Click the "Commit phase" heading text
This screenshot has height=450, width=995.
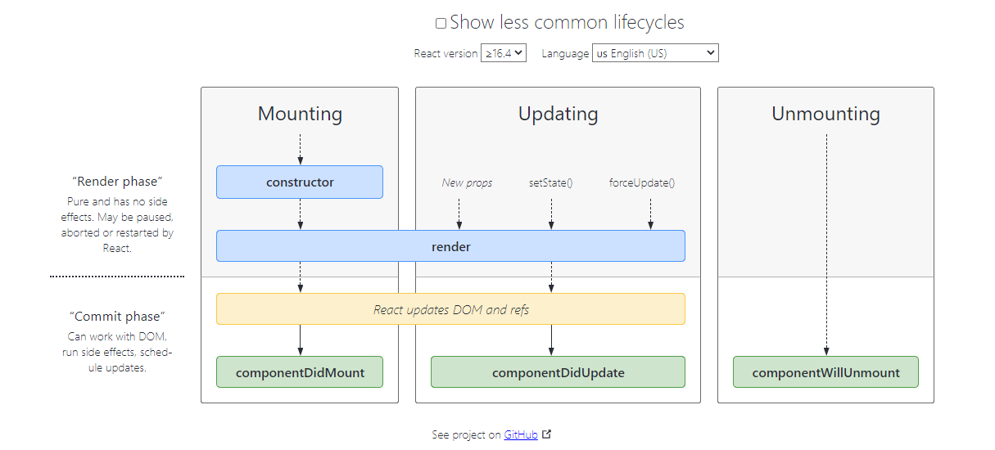click(117, 317)
